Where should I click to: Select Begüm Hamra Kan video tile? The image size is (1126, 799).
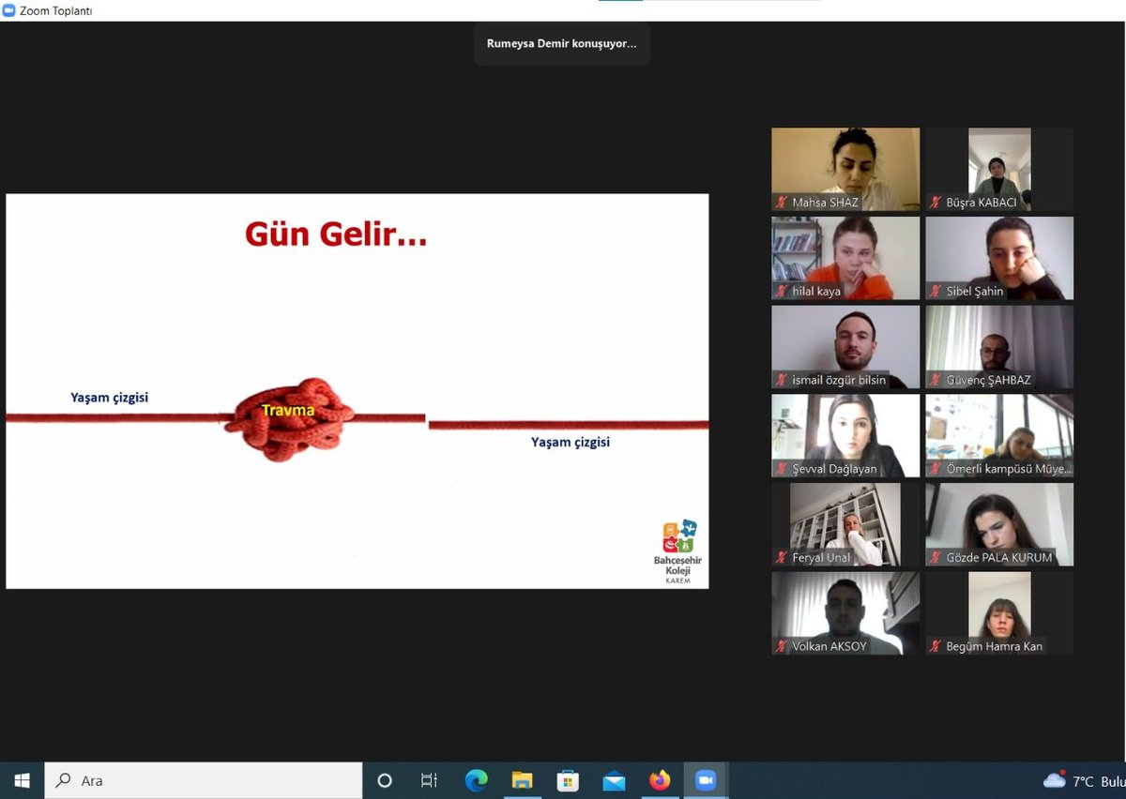pos(999,612)
